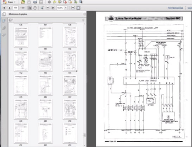Image resolution: width=192 pixels, height=147 pixels.
Task: Select page 446 thumbnail
Action: pos(45,85)
